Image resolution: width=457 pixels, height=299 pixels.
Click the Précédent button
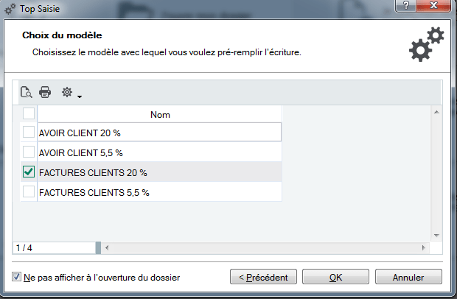(263, 277)
